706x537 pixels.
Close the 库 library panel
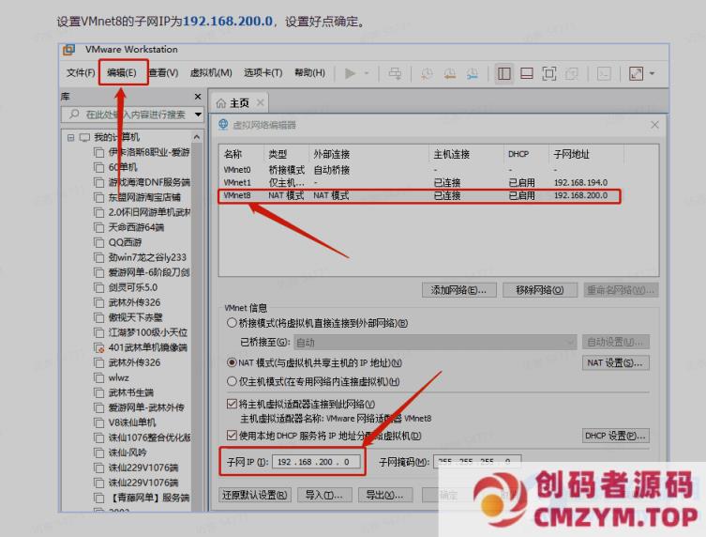coord(198,97)
